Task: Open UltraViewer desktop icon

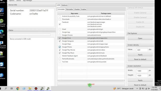Action: [x=2, y=76]
